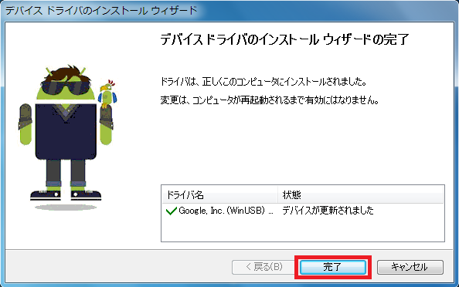Screen dimensions: 459x287
Task: Click the green checkmark icon beside Google, Inc.
Action: 171,211
